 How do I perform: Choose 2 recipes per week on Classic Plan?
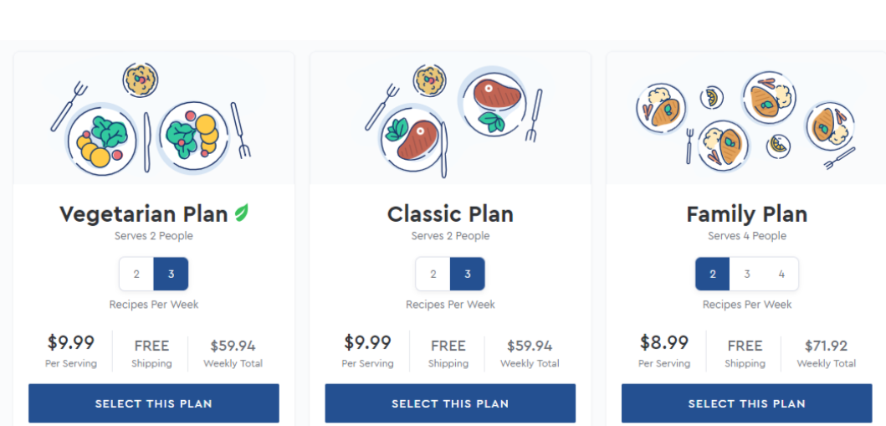(433, 274)
